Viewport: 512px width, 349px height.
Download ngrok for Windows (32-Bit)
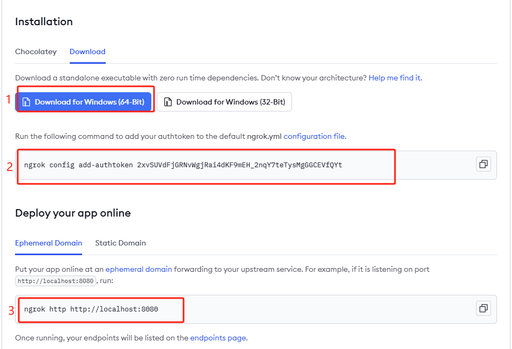224,102
